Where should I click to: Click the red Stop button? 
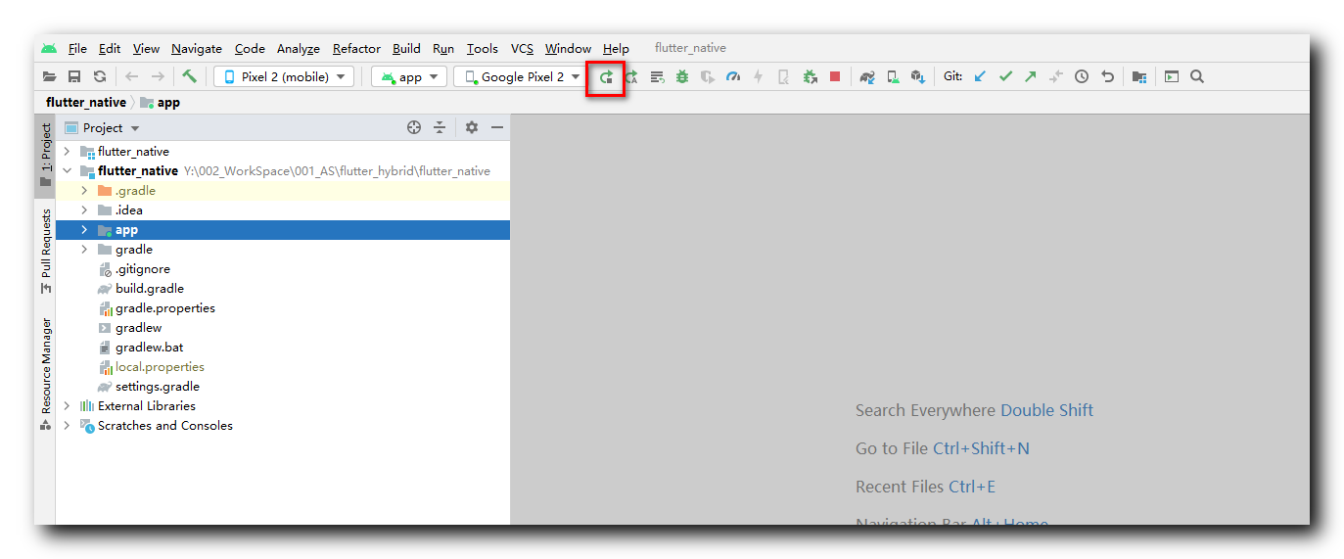[835, 76]
